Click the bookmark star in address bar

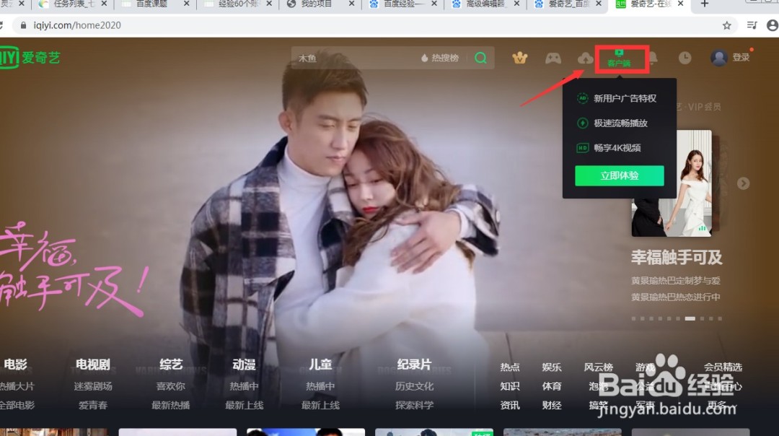click(726, 25)
